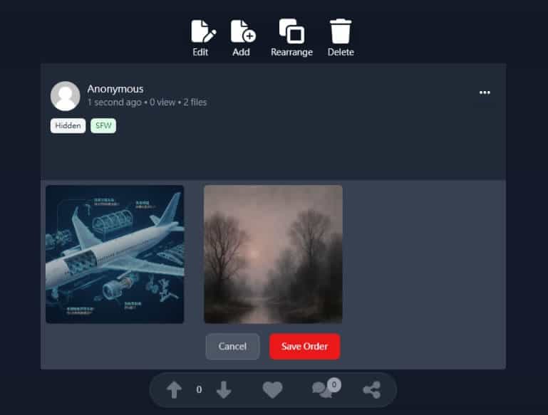Click the post timestamp and files info
Screen dimensions: 548x415
(147, 103)
